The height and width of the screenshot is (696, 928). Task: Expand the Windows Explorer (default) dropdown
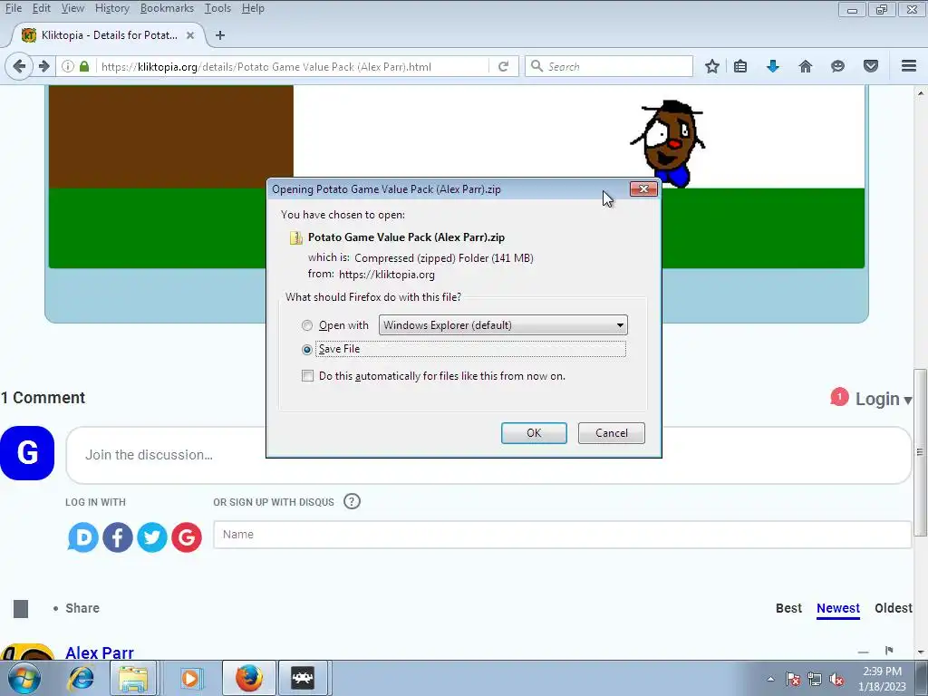(x=503, y=325)
